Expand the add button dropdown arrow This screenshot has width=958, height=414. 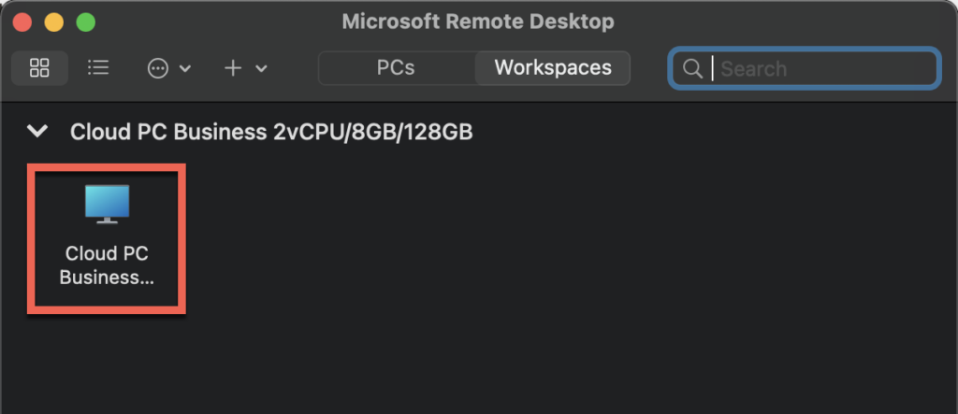pos(261,68)
